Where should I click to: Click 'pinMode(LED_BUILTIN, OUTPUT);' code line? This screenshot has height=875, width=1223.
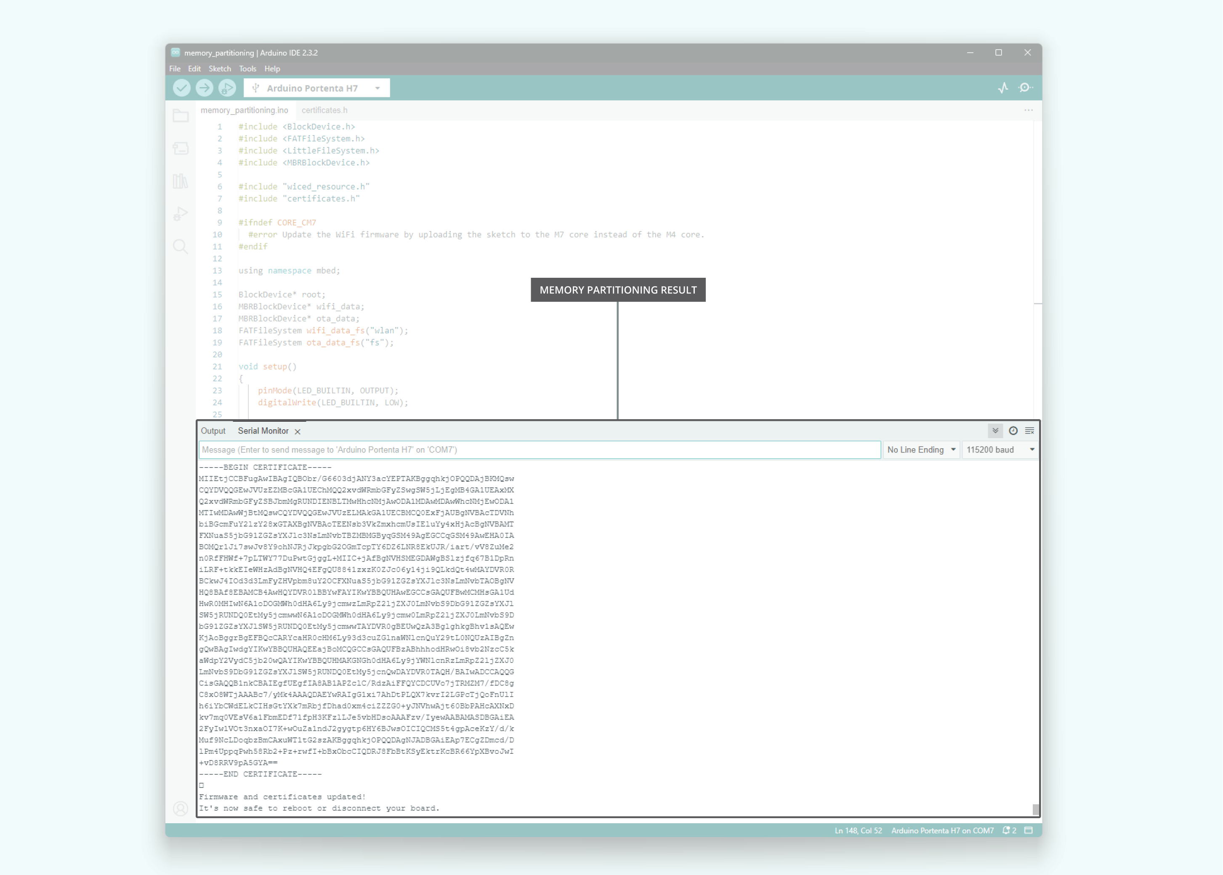(x=328, y=391)
